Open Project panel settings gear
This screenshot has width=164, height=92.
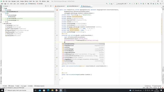[51, 6]
